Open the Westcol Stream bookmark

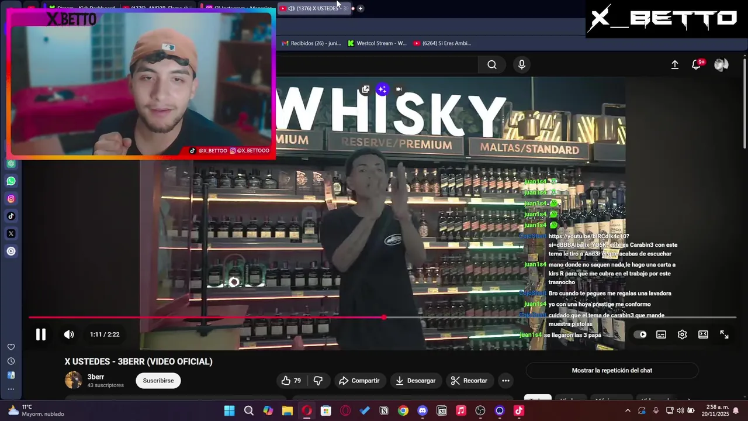pyautogui.click(x=377, y=43)
